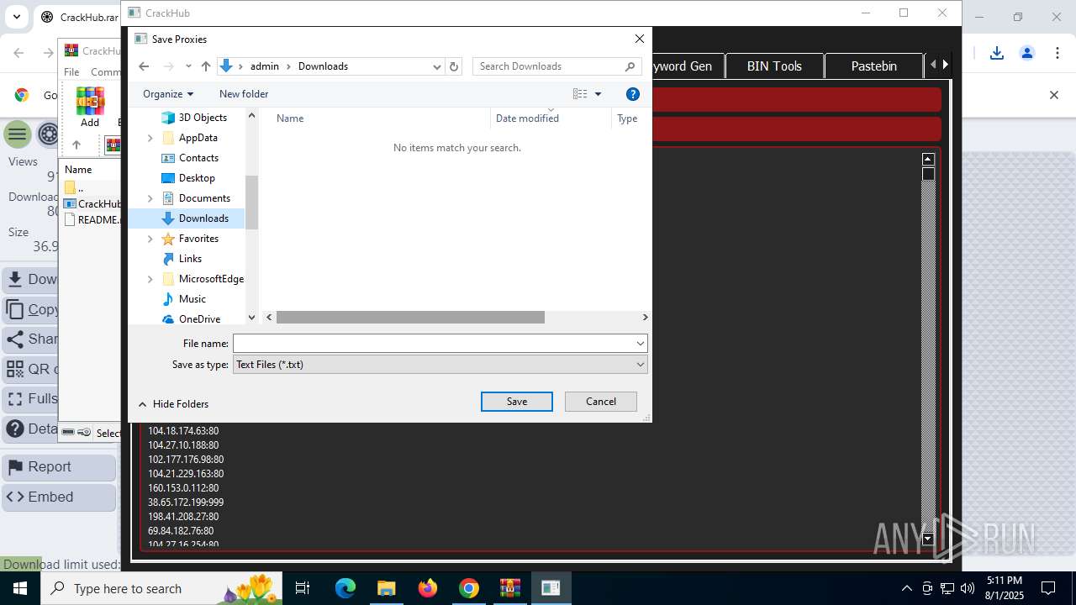Switch to Chrome on taskbar
The height and width of the screenshot is (605, 1076).
point(469,588)
